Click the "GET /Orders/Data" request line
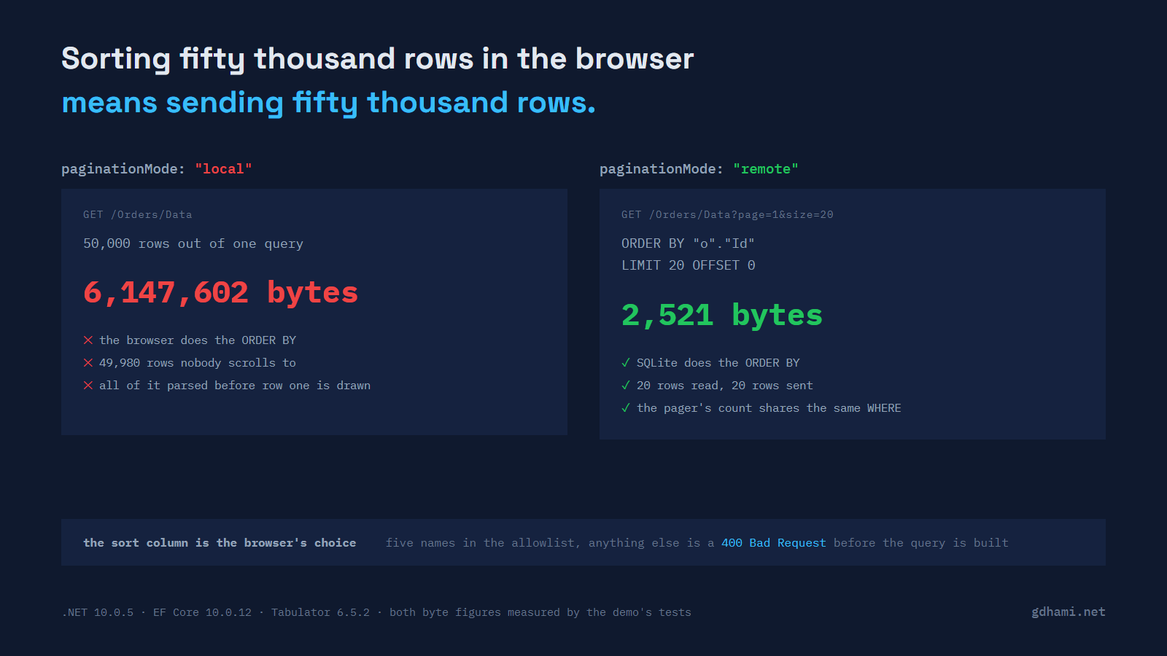The image size is (1167, 656). coord(138,215)
